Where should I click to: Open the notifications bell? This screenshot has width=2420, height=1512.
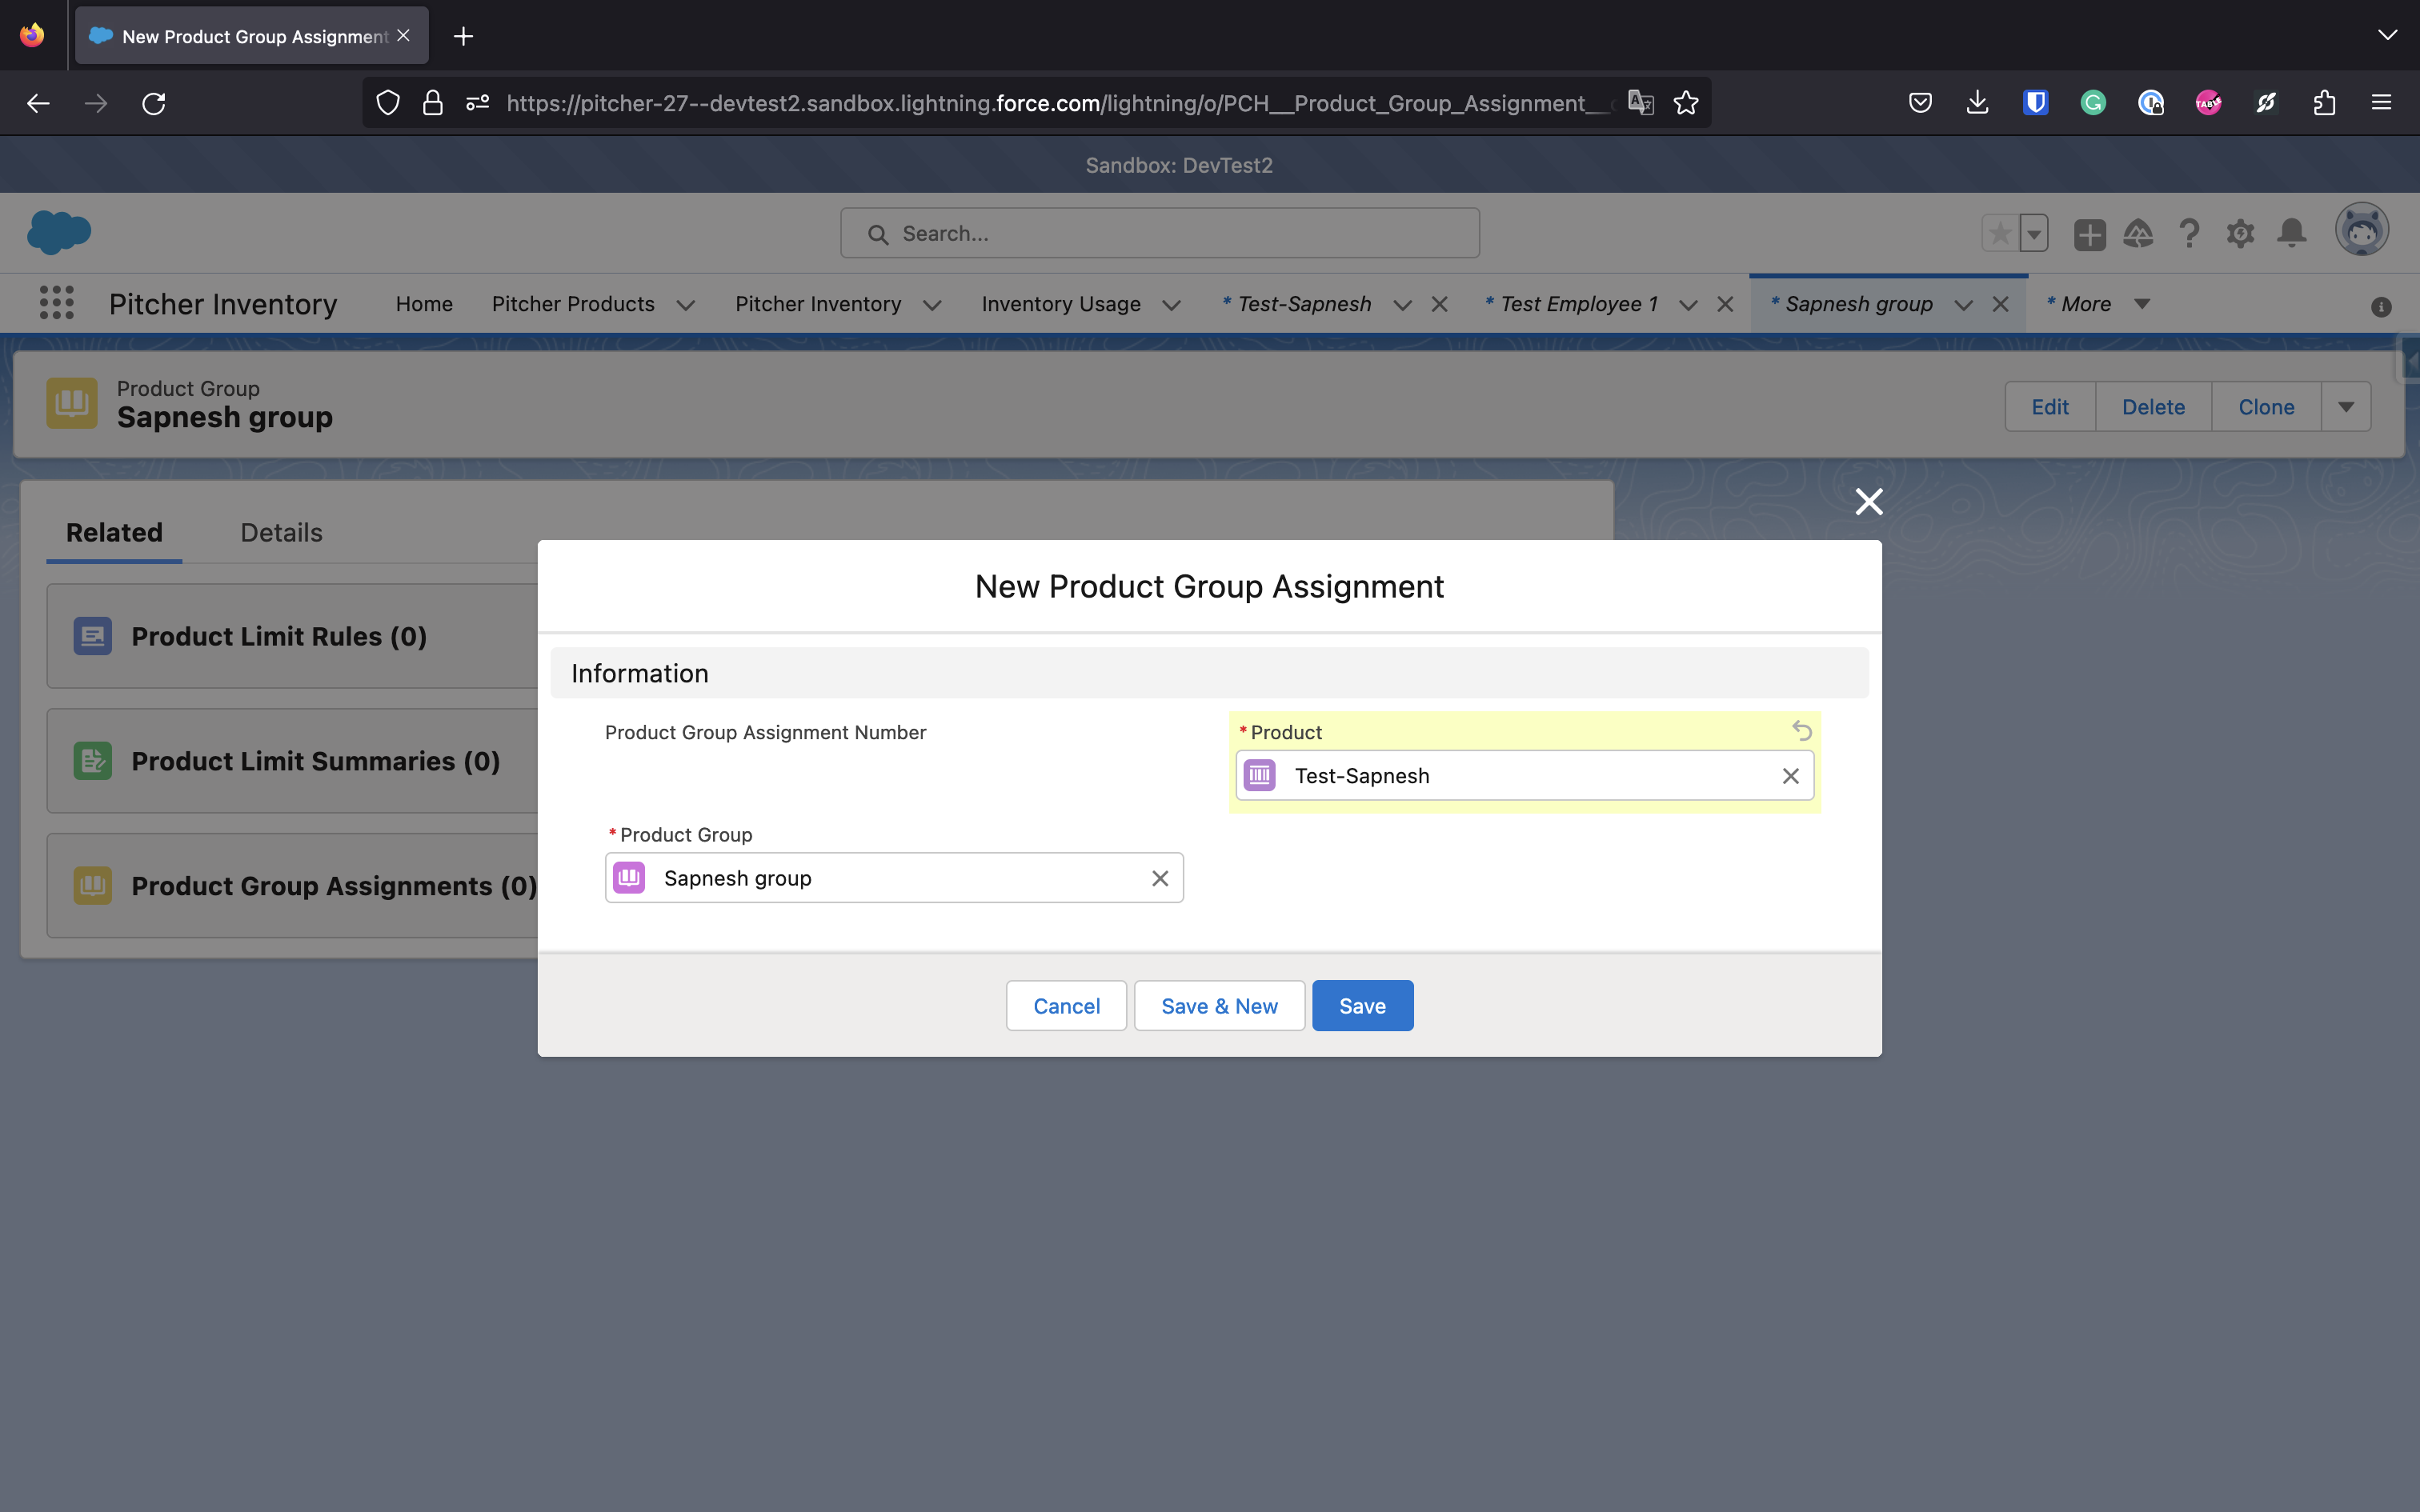point(2291,234)
